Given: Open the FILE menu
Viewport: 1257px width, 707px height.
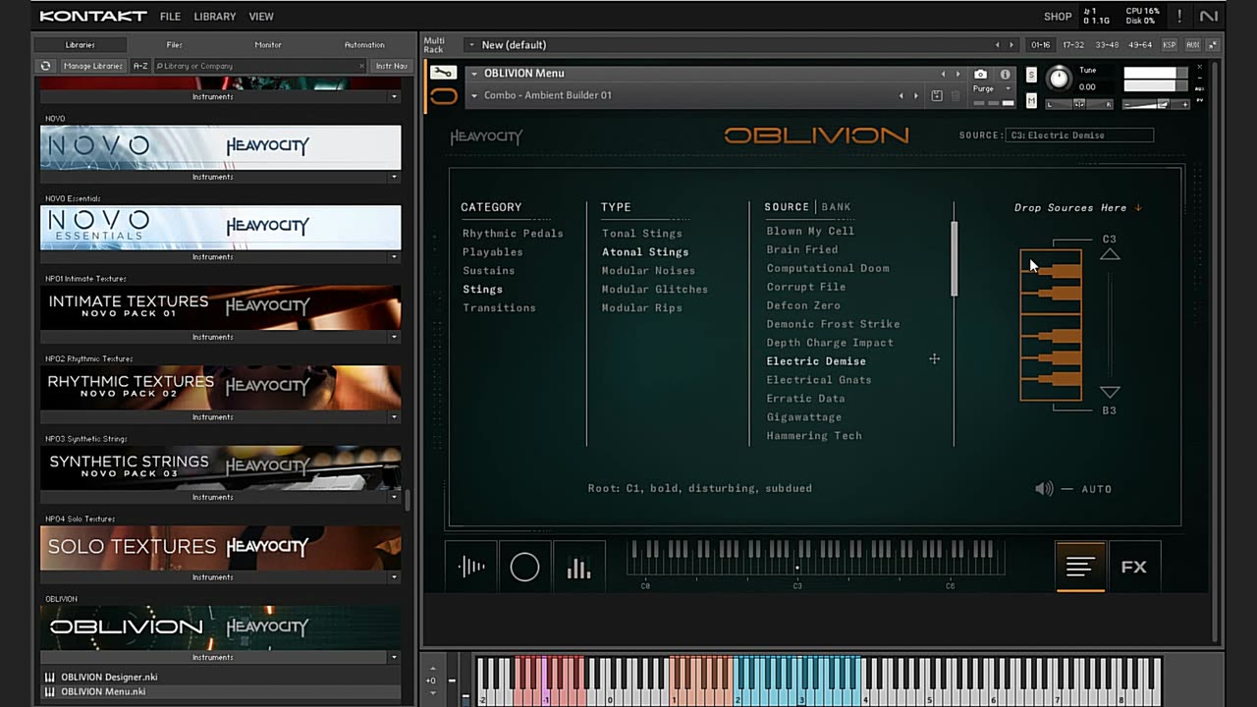Looking at the screenshot, I should click(170, 17).
